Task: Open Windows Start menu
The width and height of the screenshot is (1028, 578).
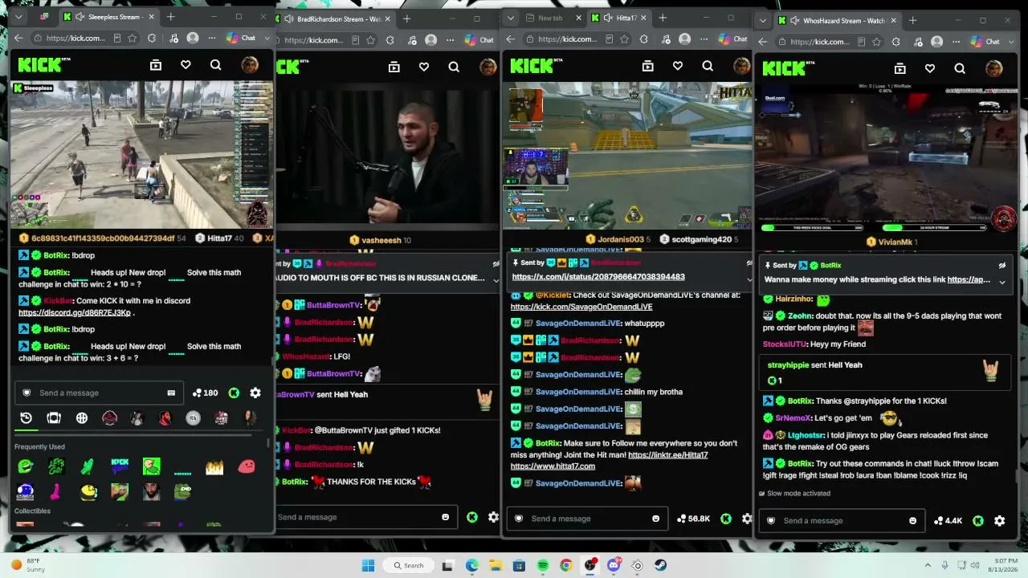Action: [368, 565]
